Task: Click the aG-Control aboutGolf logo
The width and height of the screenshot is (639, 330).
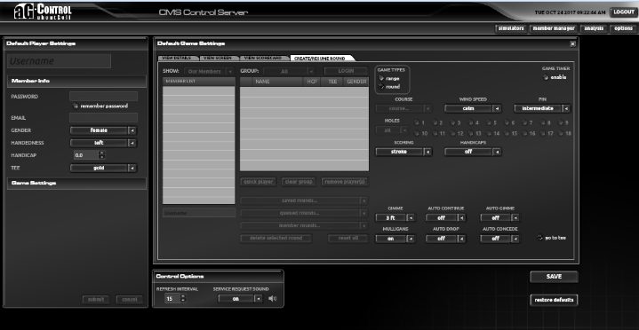Action: pyautogui.click(x=43, y=12)
